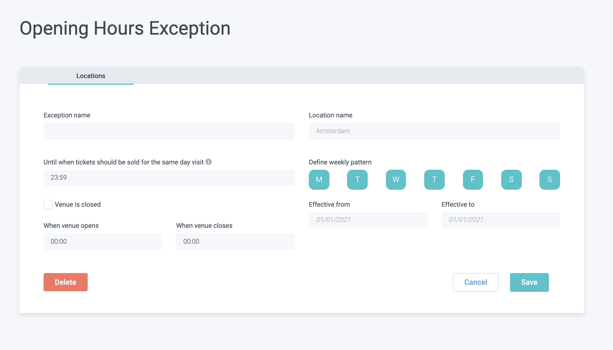Viewport: 613px width, 350px height.
Task: Focus the Exception name field
Action: coord(169,131)
